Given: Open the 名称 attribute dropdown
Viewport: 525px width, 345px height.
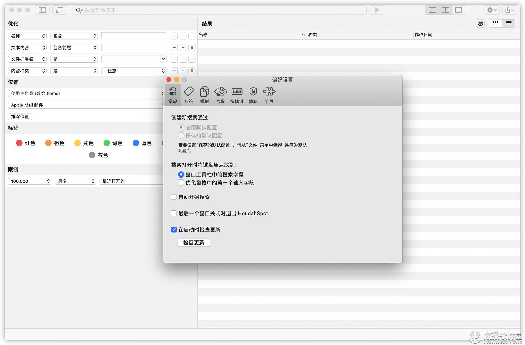Looking at the screenshot, I should tap(27, 36).
